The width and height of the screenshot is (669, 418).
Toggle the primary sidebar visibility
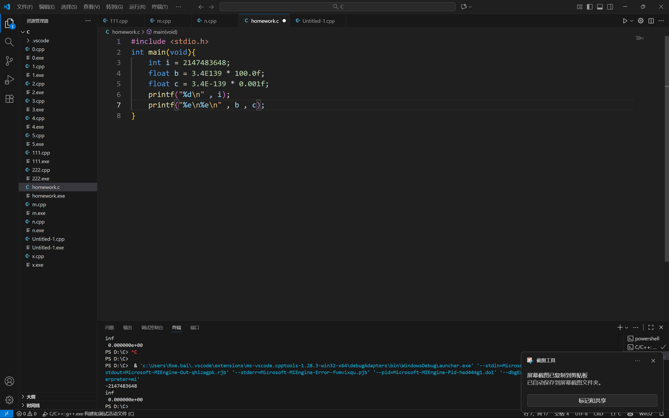[x=589, y=7]
